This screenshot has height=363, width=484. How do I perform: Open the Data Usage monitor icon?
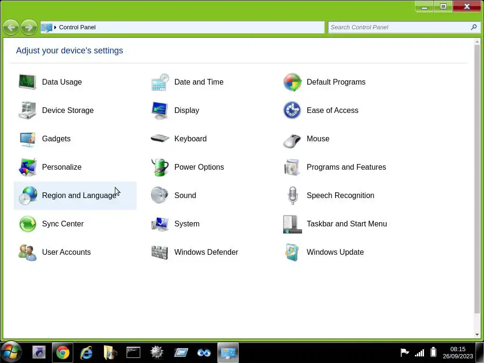pos(27,82)
